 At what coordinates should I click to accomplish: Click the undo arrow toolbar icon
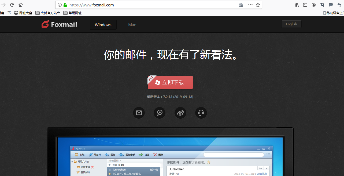click(x=339, y=5)
